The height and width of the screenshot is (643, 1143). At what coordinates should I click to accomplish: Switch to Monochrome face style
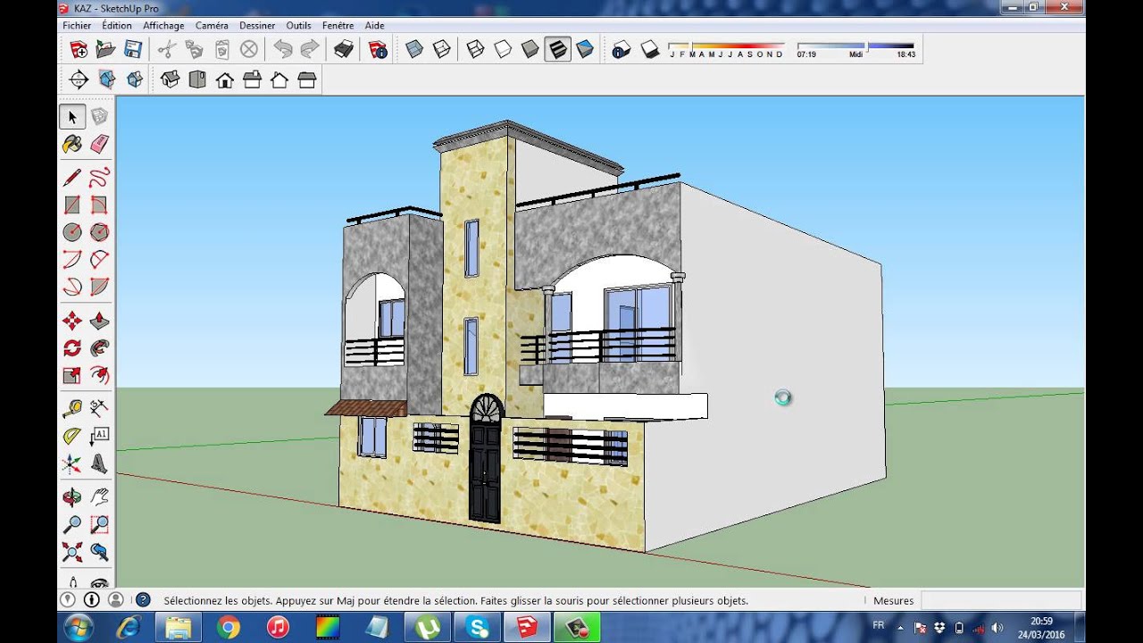[x=585, y=50]
